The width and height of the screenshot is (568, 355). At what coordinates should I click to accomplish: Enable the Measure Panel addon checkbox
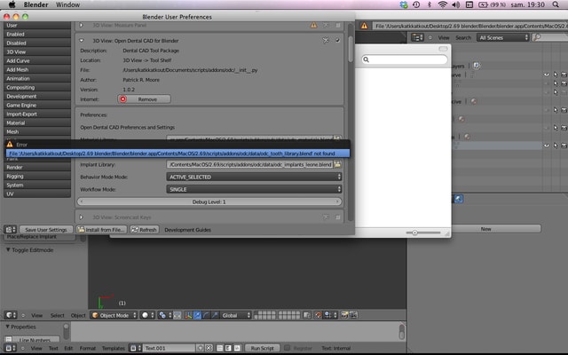[x=337, y=25]
